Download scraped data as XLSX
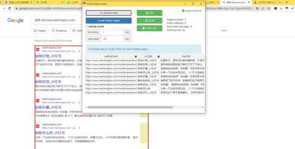 [150, 20]
